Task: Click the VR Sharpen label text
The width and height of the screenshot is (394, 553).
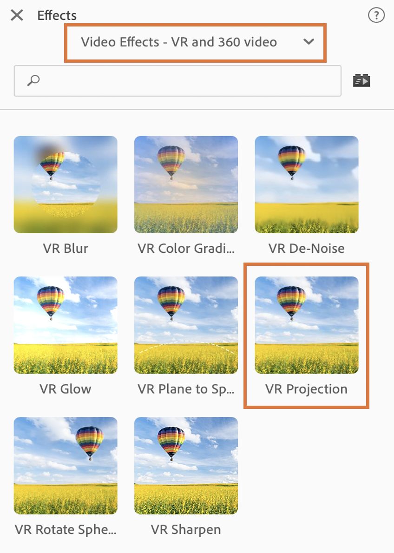Action: point(186,530)
